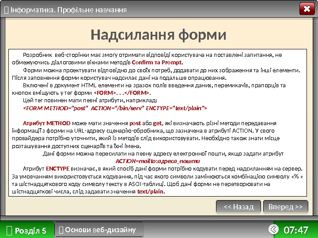Click the title bar icon before Інформатика
The width and height of the screenshot is (318, 238).
pyautogui.click(x=7, y=10)
